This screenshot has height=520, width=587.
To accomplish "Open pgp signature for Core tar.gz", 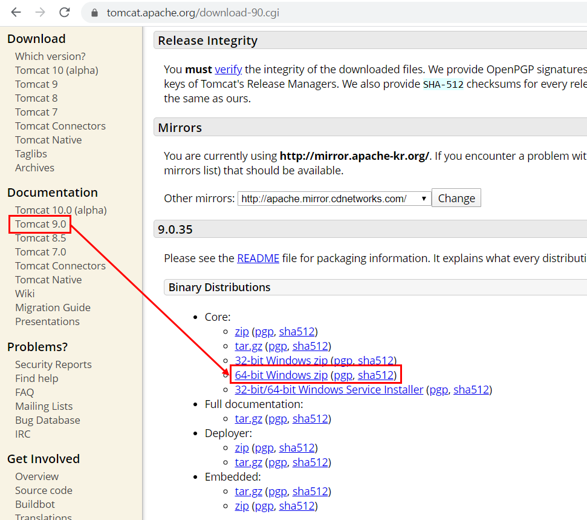I will [x=277, y=346].
